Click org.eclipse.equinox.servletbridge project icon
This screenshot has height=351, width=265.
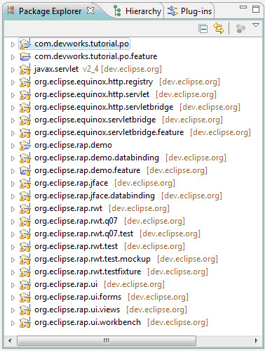click(25, 120)
